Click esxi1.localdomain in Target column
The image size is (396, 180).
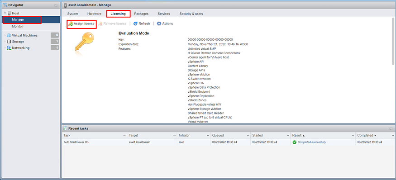pos(139,142)
